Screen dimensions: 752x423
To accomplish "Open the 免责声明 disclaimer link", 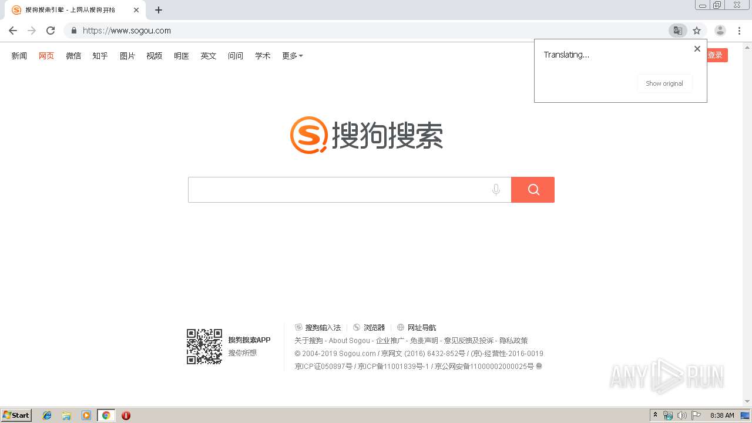I will [x=424, y=341].
